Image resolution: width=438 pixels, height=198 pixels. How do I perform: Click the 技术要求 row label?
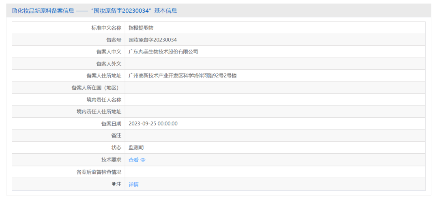[x=111, y=160]
